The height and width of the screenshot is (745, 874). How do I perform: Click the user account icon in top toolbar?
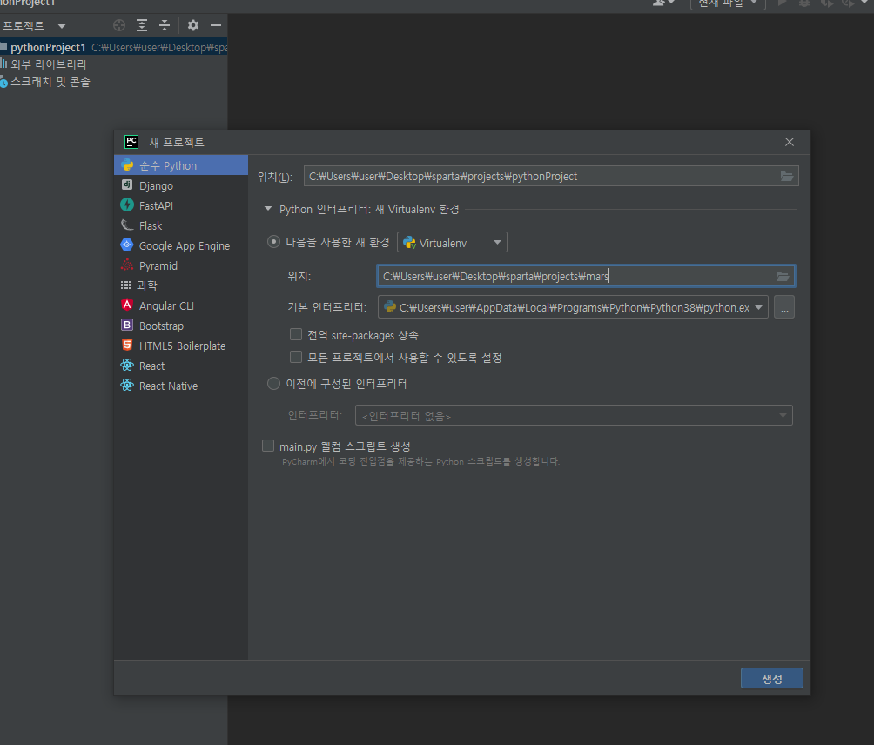[663, 3]
